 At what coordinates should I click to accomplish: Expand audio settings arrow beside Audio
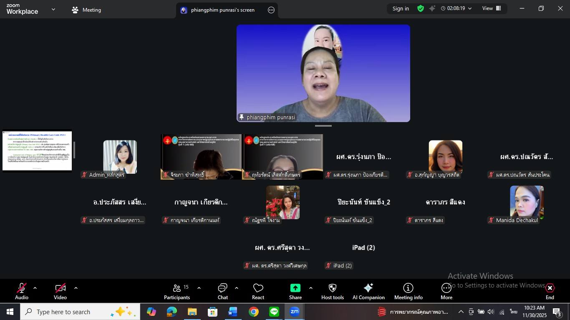pos(35,288)
